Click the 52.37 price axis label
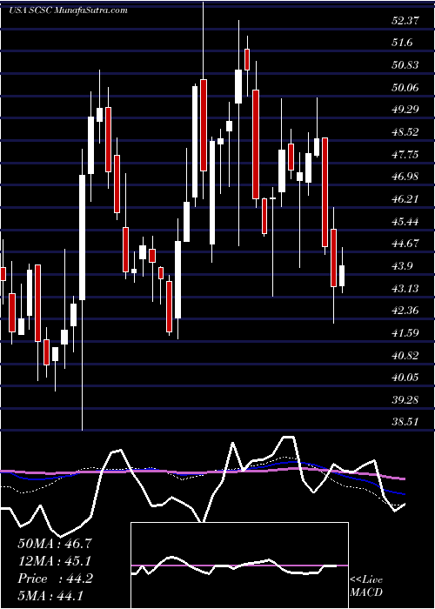Viewport: 435px width, 609px height. 405,21
